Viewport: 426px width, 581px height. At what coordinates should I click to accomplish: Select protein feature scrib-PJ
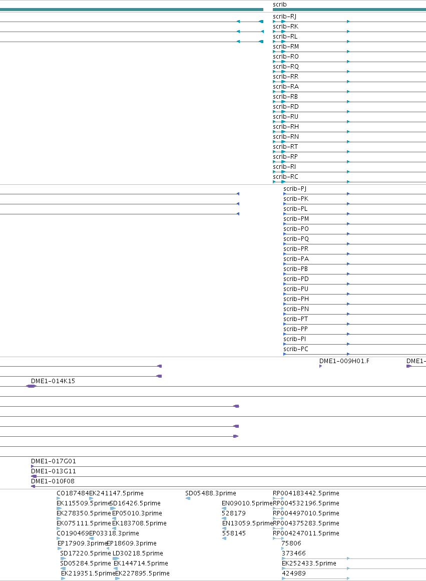[295, 189]
